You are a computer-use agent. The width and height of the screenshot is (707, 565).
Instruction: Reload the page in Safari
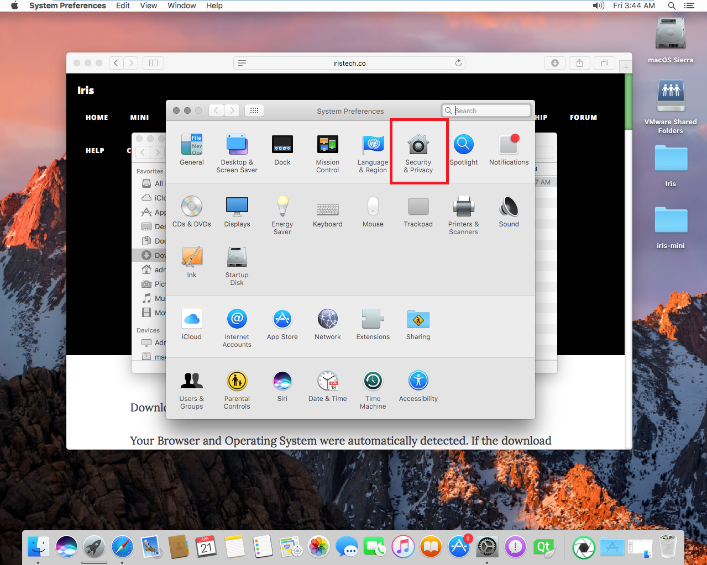tap(458, 63)
